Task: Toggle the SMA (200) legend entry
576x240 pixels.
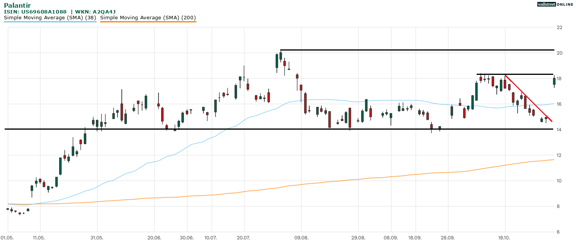Action: 148,17
